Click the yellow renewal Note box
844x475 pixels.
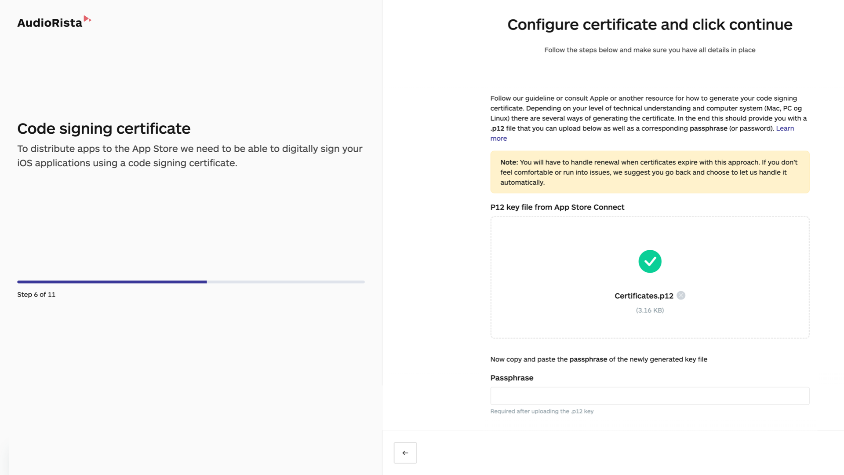point(649,172)
